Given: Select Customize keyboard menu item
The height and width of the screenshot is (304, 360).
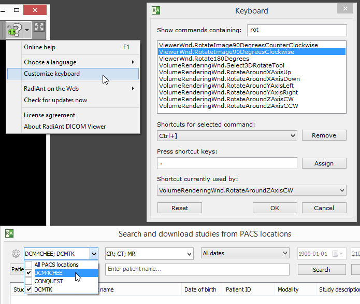Looking at the screenshot, I should click(73, 74).
